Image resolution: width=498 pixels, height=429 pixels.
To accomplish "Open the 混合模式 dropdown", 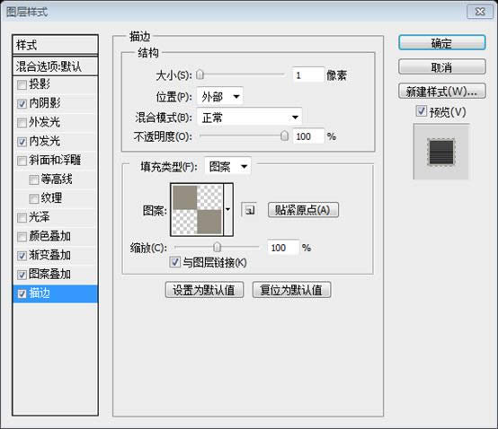I will click(x=249, y=118).
